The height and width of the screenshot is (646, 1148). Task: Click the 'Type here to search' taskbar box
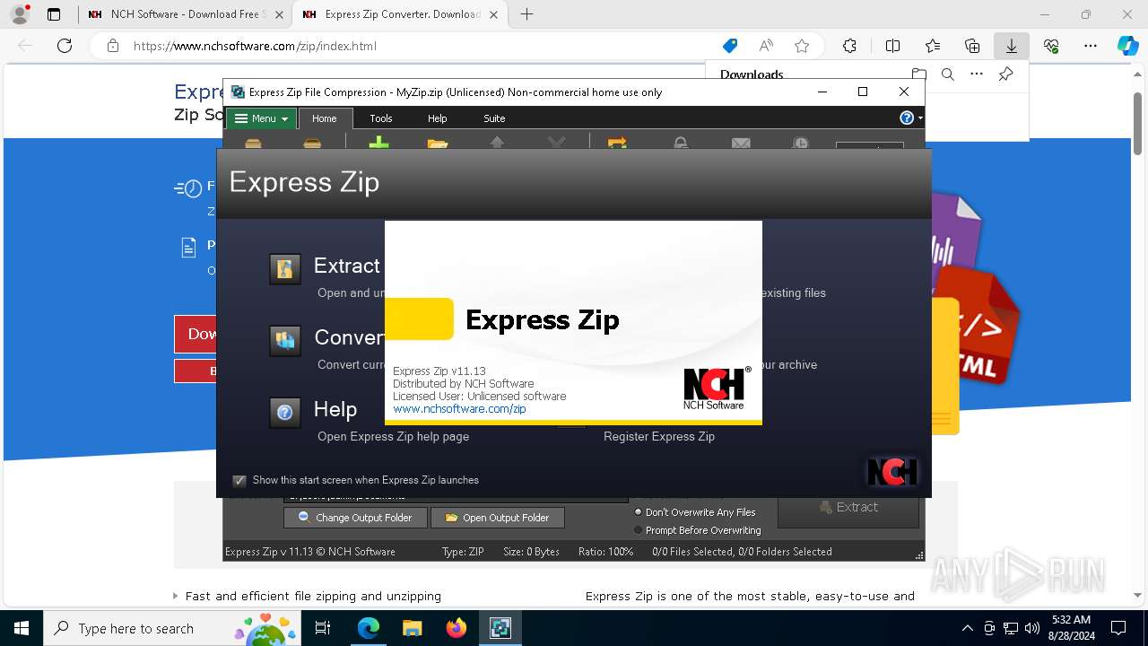pyautogui.click(x=171, y=628)
